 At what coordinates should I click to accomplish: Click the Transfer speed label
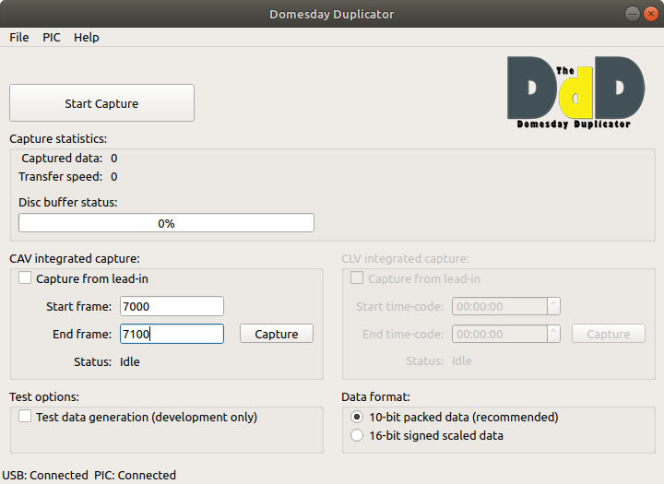pos(61,177)
